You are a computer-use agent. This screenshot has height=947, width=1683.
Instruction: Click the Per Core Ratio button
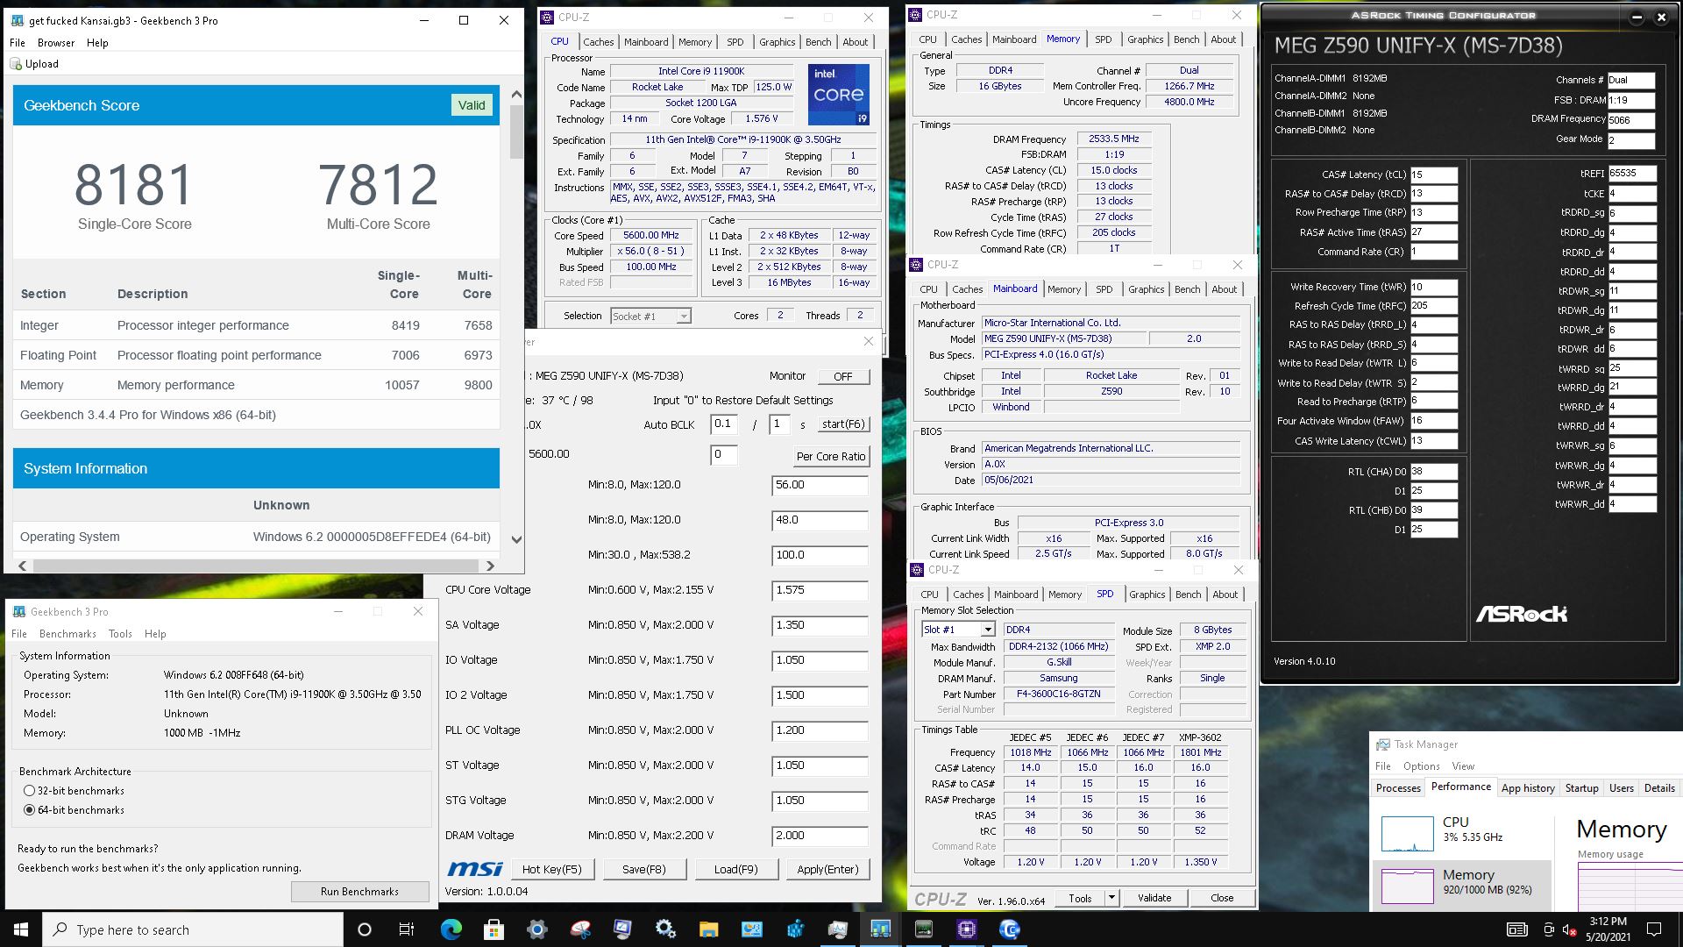click(831, 456)
